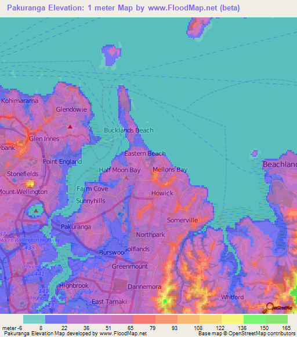Image resolution: width=297 pixels, height=337 pixels.
Task: Click the Farm Cove label
Action: pos(92,189)
